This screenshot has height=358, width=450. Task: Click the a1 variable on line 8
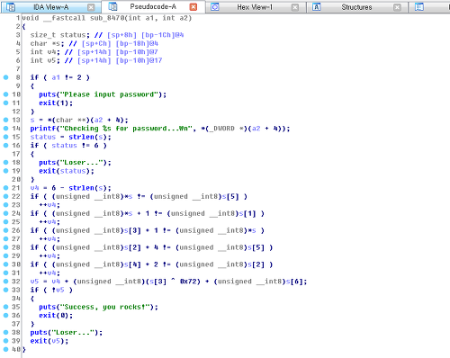56,77
